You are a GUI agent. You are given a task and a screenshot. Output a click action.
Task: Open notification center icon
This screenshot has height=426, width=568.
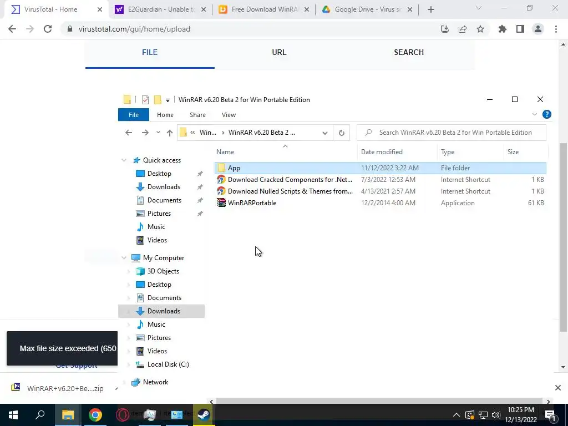tap(550, 415)
